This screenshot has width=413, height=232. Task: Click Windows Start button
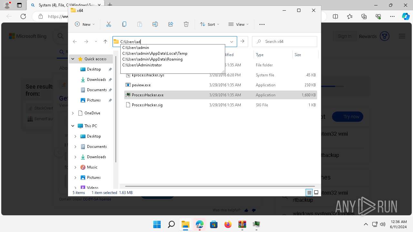(157, 224)
